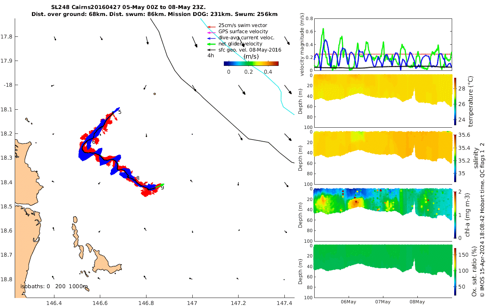This screenshot has width=491, height=307.
Task: Click latitude tick label "18.5"
Action: pyautogui.click(x=7, y=206)
